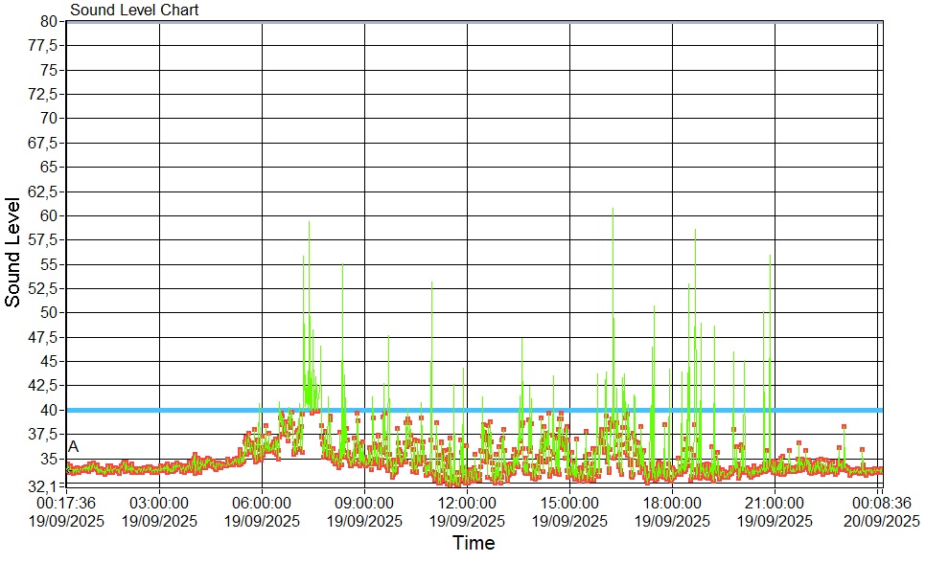This screenshot has width=949, height=563.
Task: Click the 40 tick label on the y-axis
Action: click(x=50, y=410)
